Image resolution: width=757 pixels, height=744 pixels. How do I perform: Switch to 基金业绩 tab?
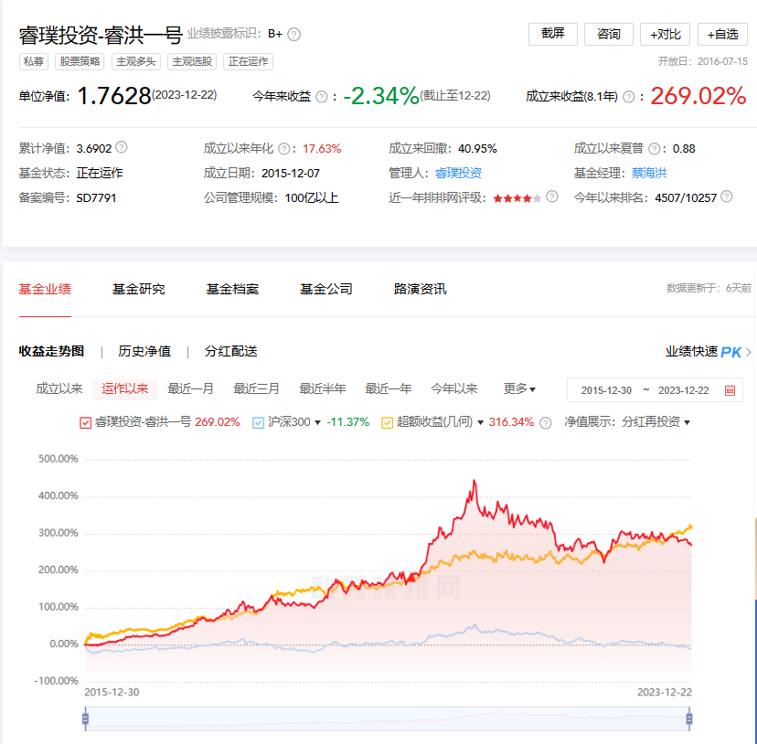click(45, 289)
